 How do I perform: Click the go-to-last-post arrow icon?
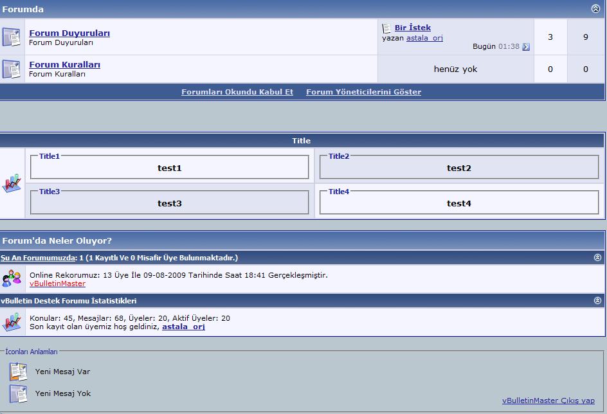(526, 47)
